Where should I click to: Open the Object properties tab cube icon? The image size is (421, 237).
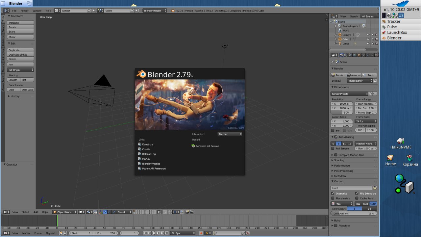(359, 55)
